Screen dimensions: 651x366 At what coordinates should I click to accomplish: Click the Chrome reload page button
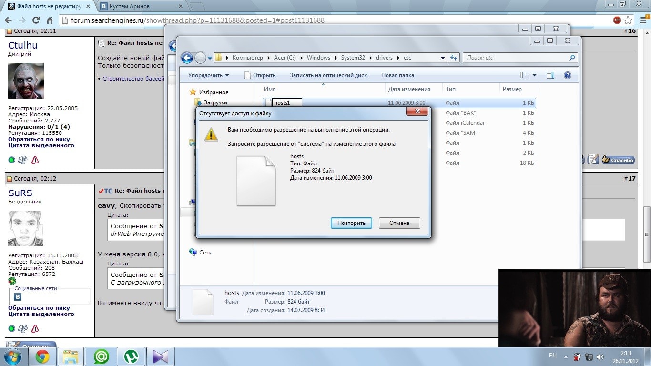click(36, 20)
